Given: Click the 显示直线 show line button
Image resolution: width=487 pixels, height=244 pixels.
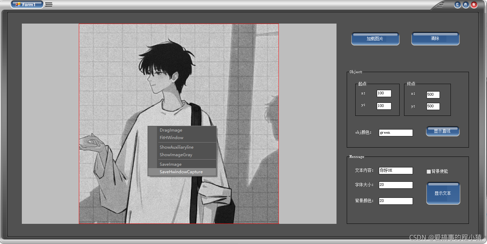Looking at the screenshot, I should 443,131.
